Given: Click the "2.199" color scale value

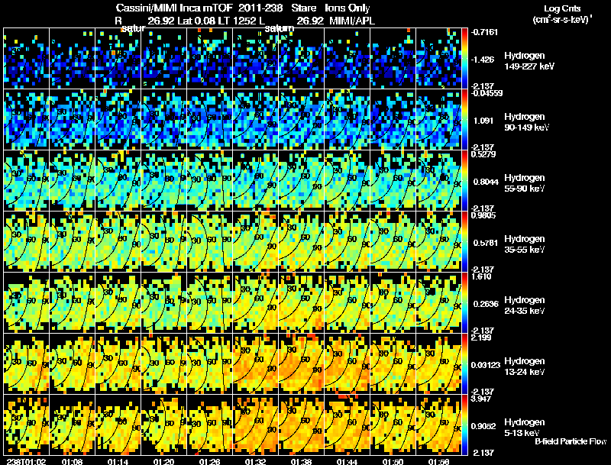Looking at the screenshot, I should tap(481, 337).
